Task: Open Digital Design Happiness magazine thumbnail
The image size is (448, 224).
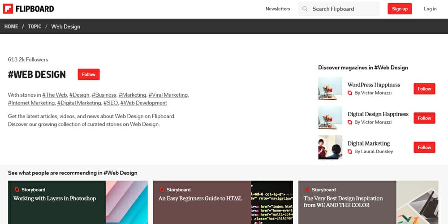Action: click(x=330, y=118)
